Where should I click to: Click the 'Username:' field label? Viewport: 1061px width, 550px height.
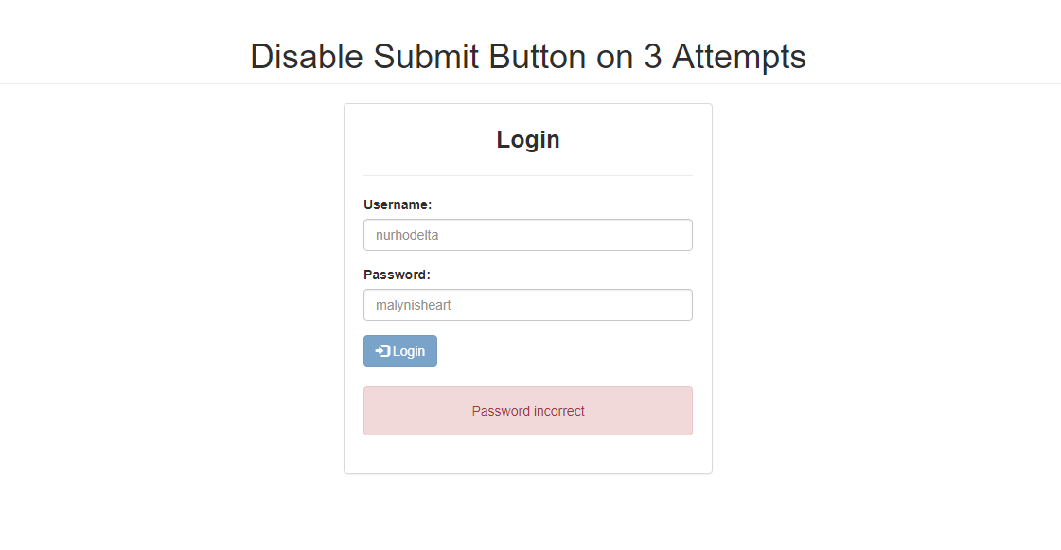398,204
